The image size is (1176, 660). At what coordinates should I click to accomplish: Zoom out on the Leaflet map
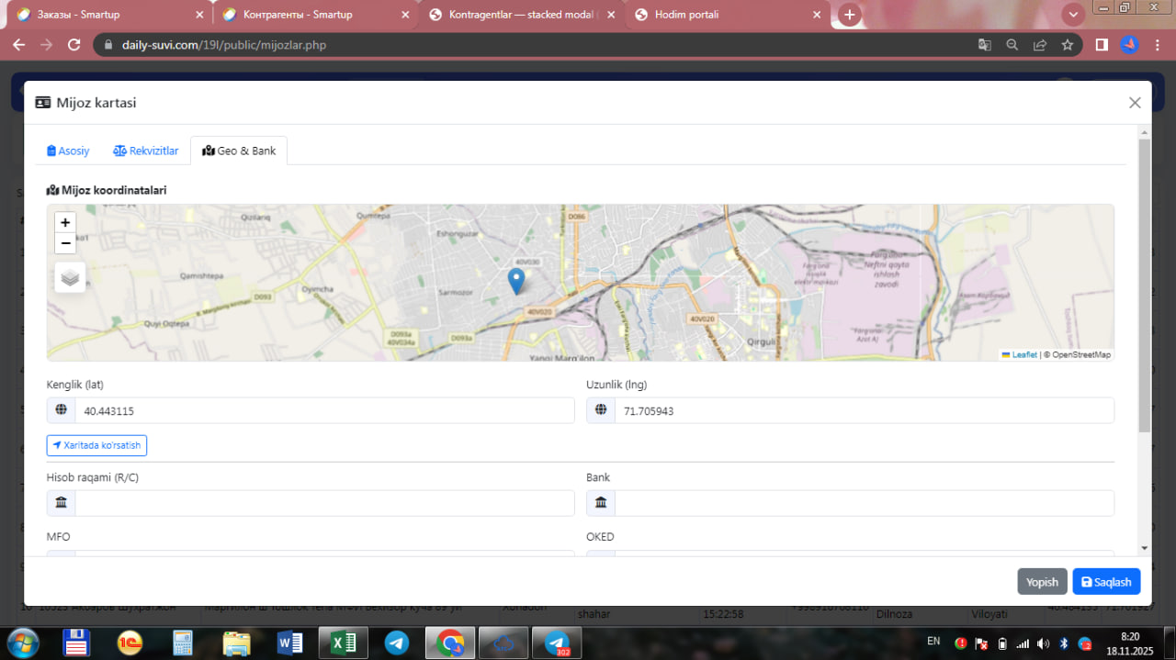(x=65, y=243)
